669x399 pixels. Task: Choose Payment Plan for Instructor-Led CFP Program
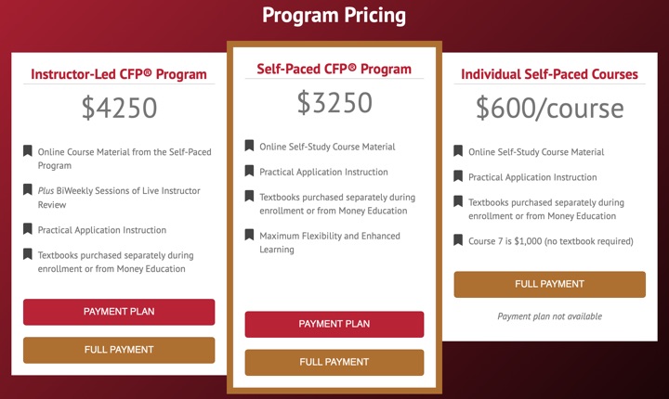[119, 312]
